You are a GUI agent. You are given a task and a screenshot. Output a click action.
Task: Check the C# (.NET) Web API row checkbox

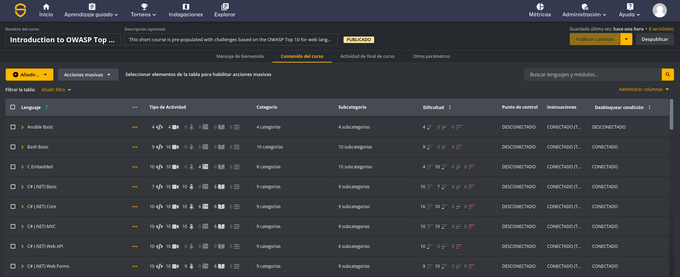tap(13, 246)
